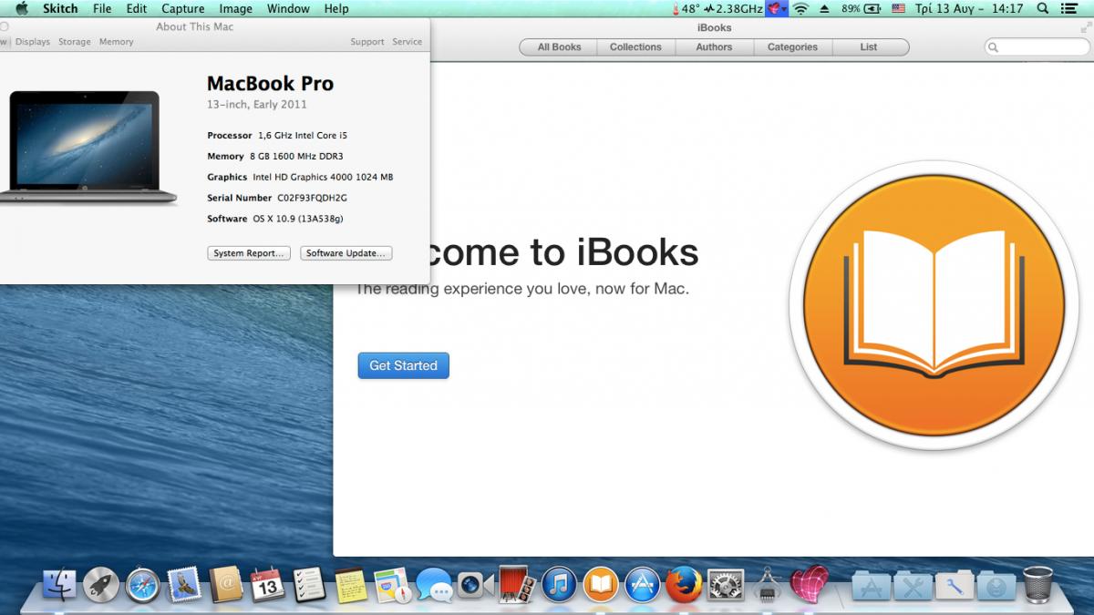Click serial number C02F93FQDH2G text
The image size is (1094, 615).
pyautogui.click(x=313, y=198)
